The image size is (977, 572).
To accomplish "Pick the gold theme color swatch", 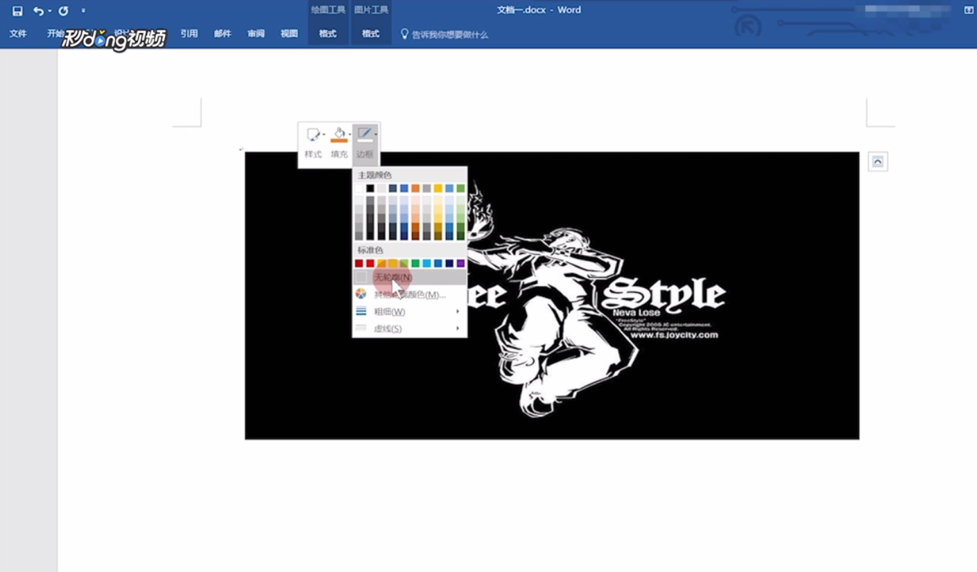I will tap(438, 188).
